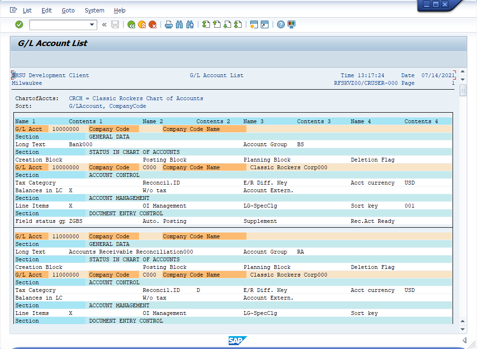Viewport: 477px width, 349px height.
Task: Click the orange Exit icon
Action: click(142, 24)
